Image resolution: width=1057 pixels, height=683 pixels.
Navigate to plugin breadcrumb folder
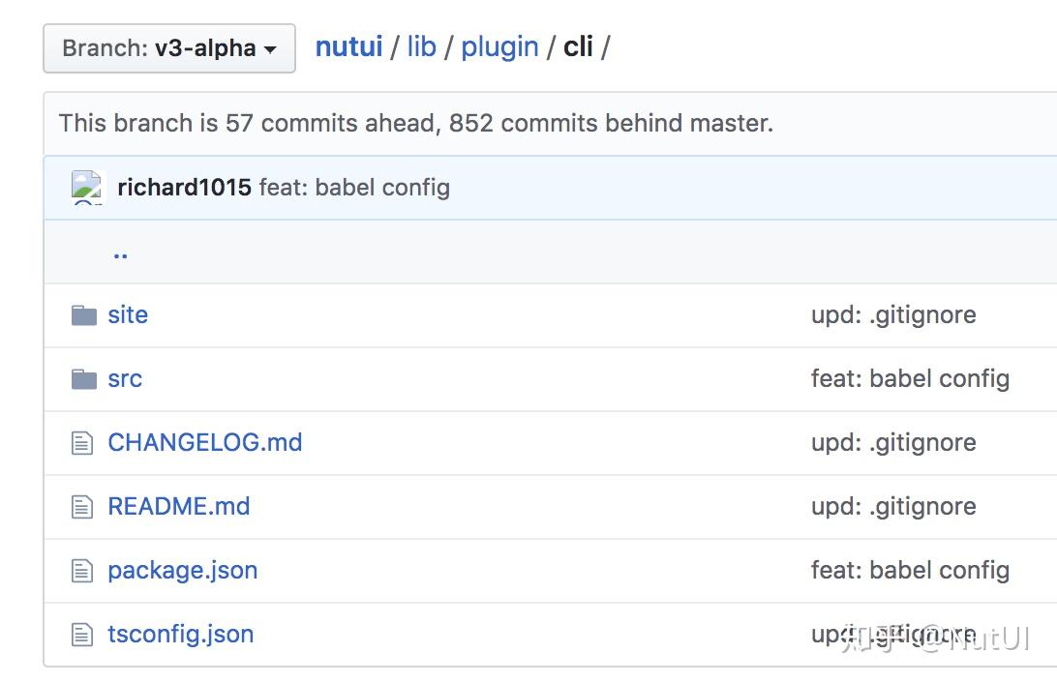499,46
